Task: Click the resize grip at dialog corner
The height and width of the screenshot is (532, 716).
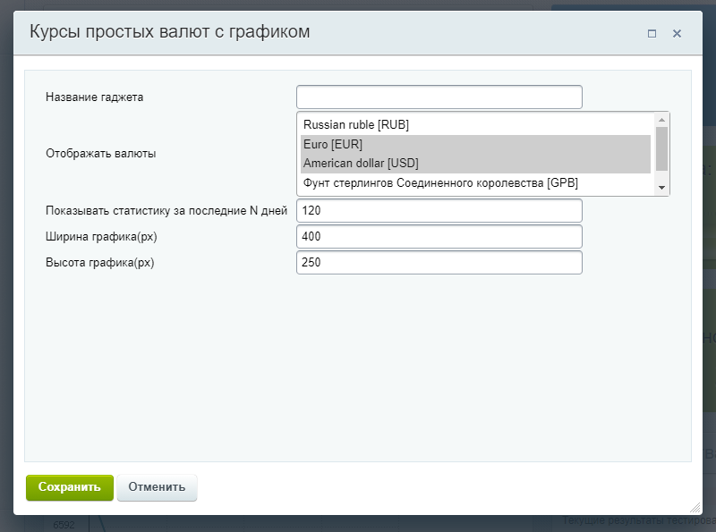Action: 695,507
